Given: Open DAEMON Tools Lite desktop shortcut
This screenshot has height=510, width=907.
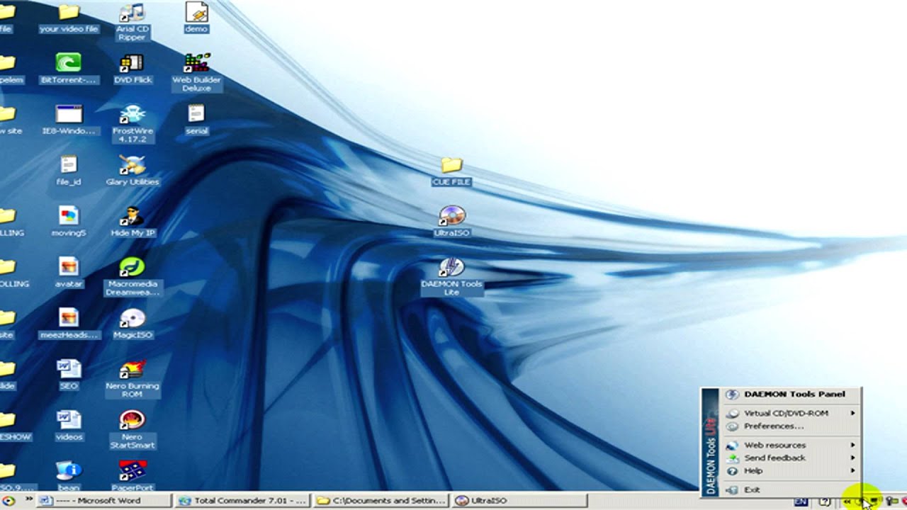Looking at the screenshot, I should pos(451,277).
